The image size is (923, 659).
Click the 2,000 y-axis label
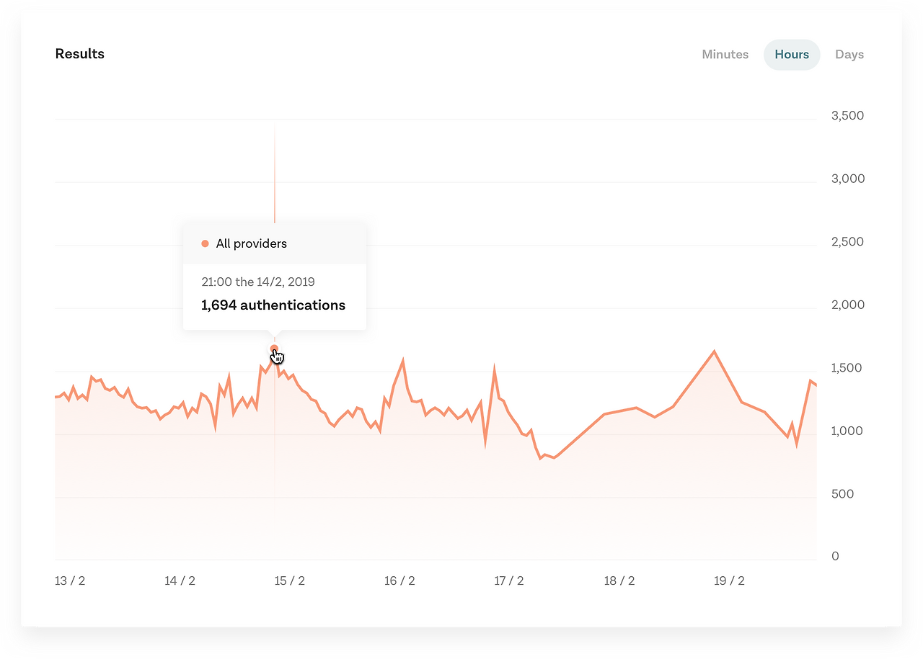[848, 305]
